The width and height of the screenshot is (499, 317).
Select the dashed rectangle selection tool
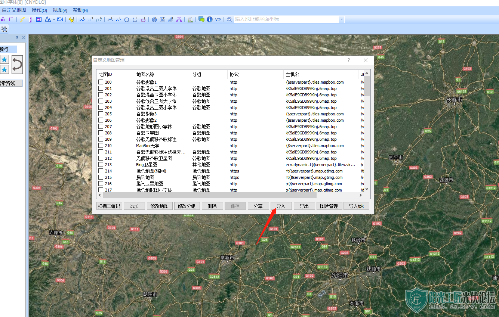(x=11, y=19)
